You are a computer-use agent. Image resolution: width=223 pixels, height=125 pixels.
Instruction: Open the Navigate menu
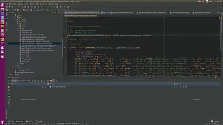(x=20, y=4)
